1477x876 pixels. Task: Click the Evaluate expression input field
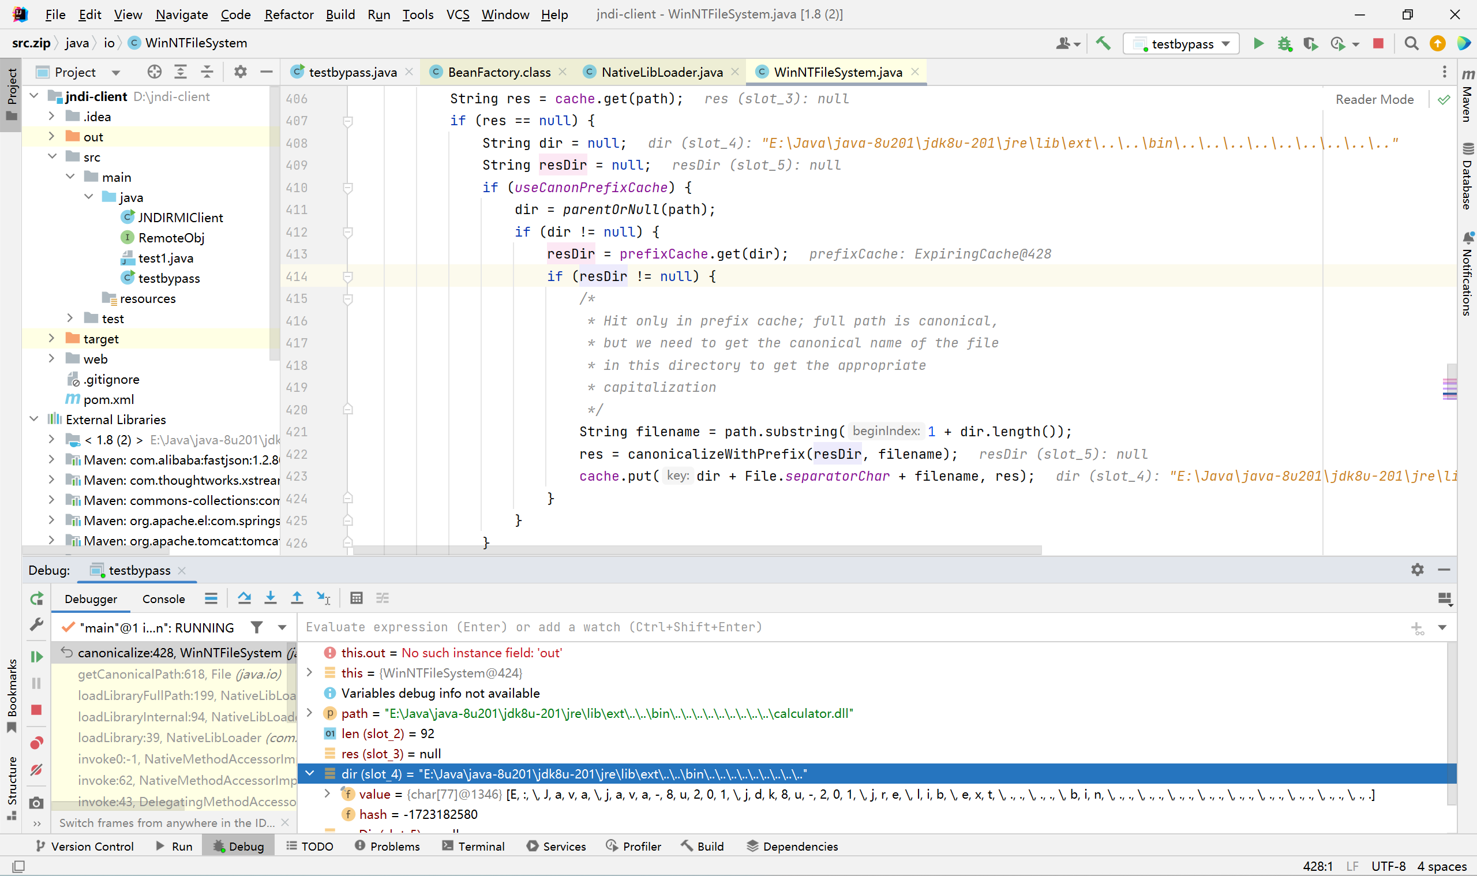click(x=850, y=627)
